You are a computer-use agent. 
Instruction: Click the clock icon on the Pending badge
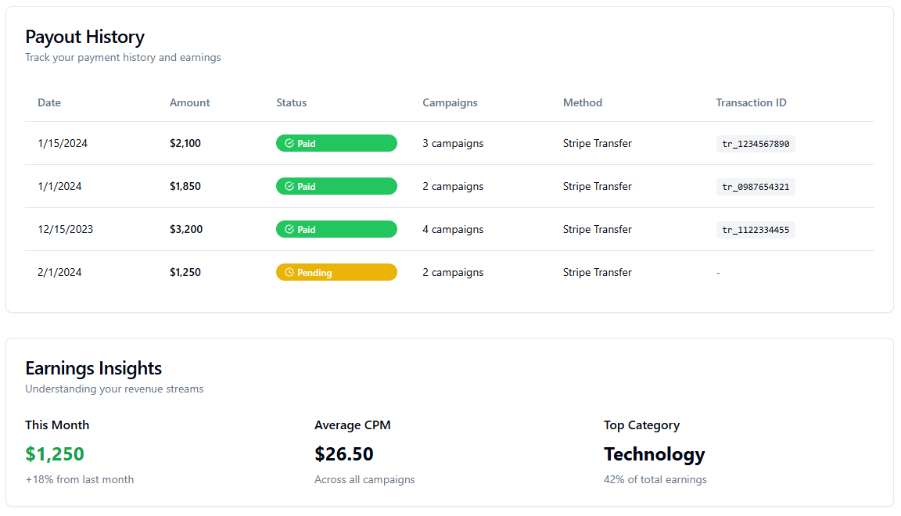click(289, 272)
